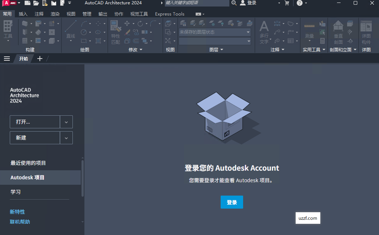Click the 详图构件 (Detail Component) icon
The image size is (379, 235).
(x=366, y=26)
